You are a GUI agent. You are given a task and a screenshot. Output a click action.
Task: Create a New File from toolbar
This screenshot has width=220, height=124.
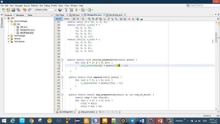(4, 10)
